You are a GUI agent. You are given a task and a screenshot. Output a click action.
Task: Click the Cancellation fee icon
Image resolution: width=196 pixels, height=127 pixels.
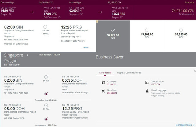pyautogui.click(x=147, y=82)
